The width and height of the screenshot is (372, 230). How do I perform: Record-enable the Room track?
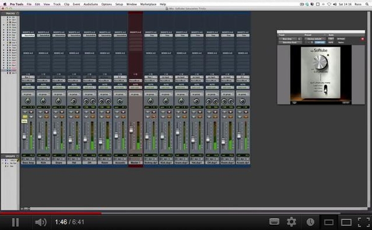pos(108,112)
